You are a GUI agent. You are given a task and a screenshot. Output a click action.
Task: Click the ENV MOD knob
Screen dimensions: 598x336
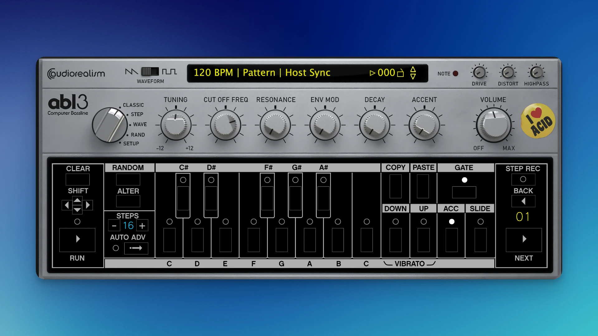[325, 125]
